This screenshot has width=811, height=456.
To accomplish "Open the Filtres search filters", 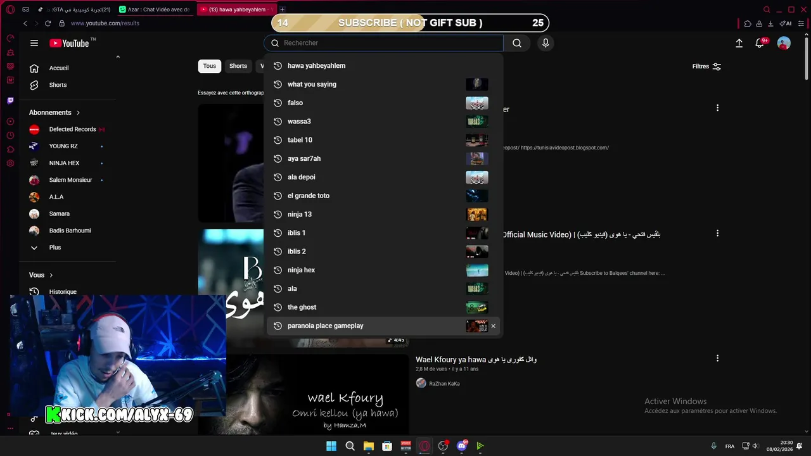I will [706, 66].
